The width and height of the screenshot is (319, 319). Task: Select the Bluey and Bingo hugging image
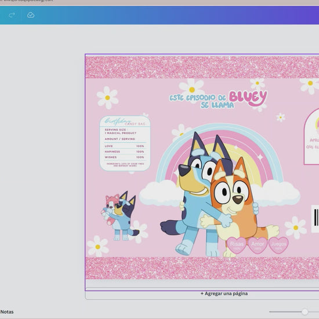pos(220,194)
